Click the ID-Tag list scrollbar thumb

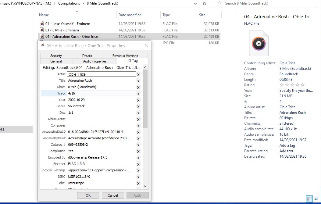[x=145, y=99]
